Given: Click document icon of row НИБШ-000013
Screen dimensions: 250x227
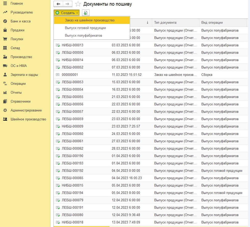Looking at the screenshot, I should (58, 45).
